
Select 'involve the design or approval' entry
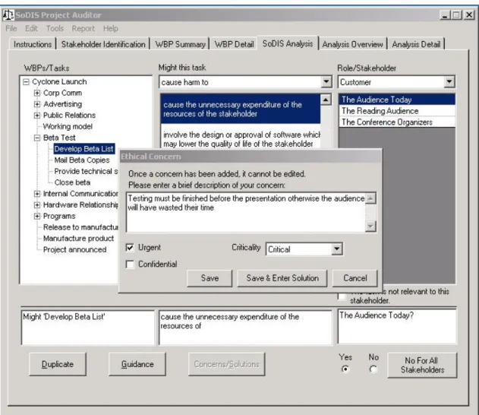point(241,139)
